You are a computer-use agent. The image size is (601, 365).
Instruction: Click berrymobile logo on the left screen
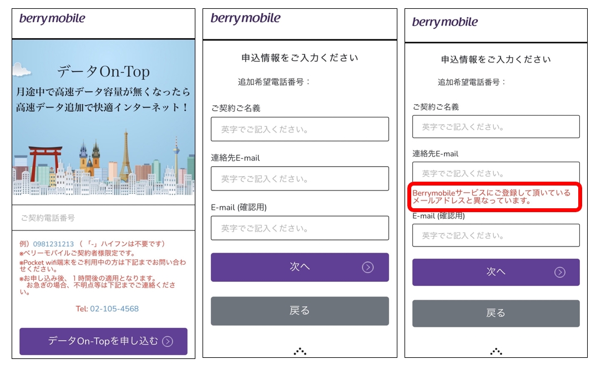click(x=52, y=18)
